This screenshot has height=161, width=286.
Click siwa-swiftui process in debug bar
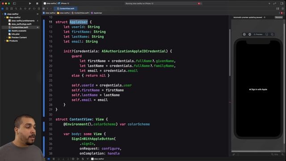tap(97, 159)
